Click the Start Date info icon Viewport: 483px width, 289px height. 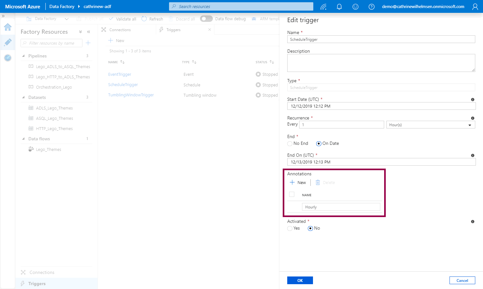coord(473,100)
